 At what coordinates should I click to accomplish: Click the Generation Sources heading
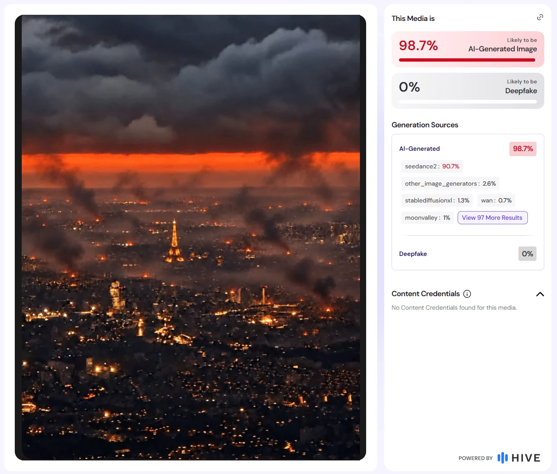[x=425, y=125]
